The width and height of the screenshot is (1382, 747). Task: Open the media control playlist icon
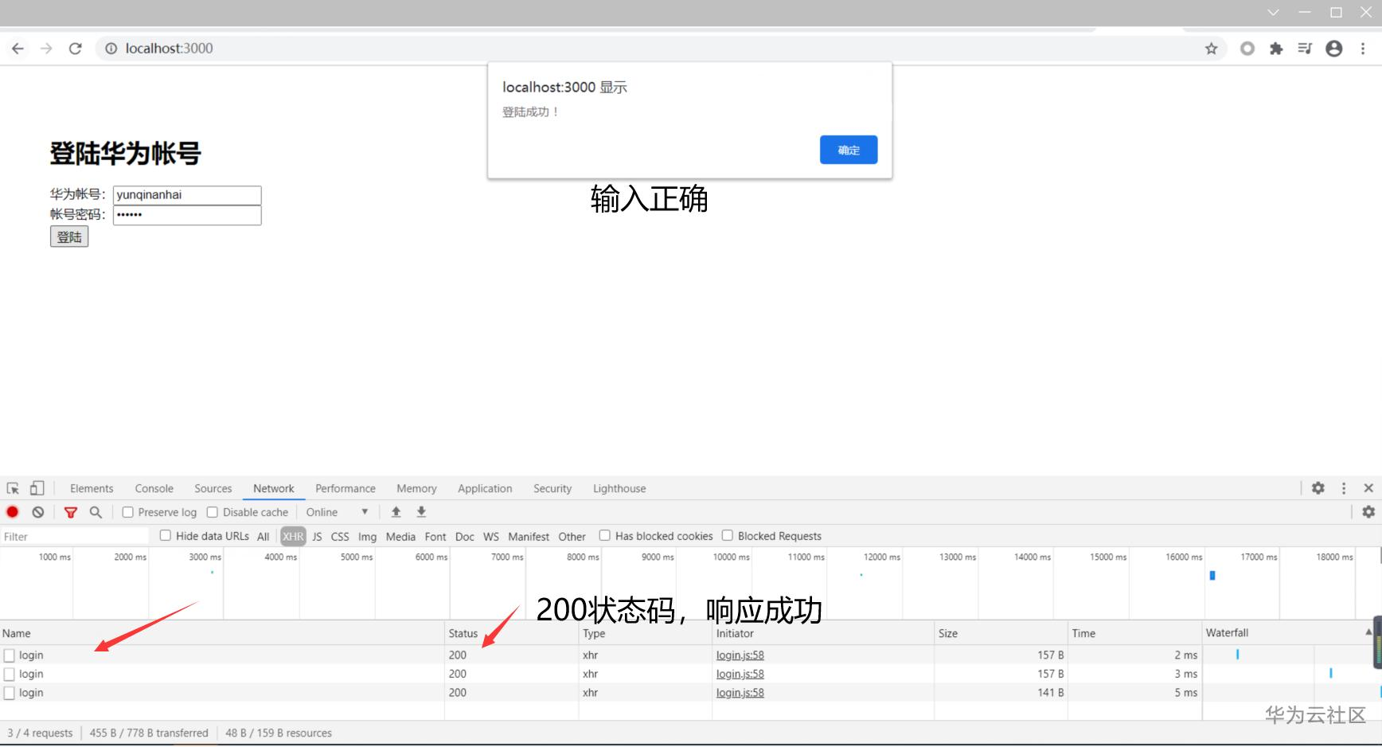[x=1305, y=49]
